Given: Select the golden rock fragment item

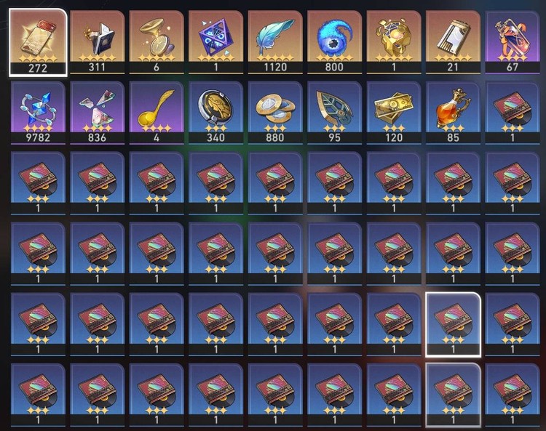Looking at the screenshot, I should (x=393, y=42).
